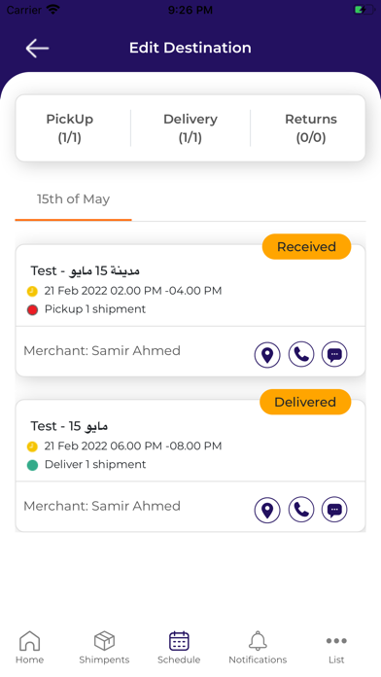Open map location for the Delivered card
The height and width of the screenshot is (677, 381).
coord(267,510)
